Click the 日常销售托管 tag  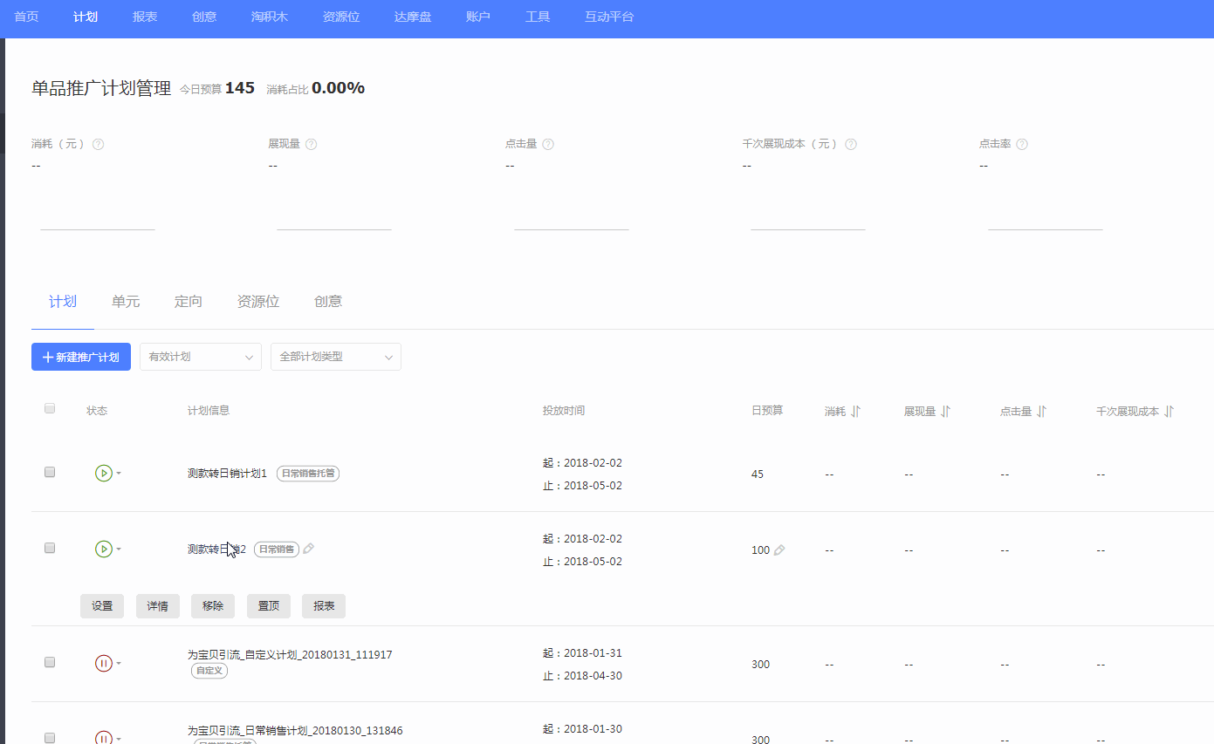pyautogui.click(x=308, y=474)
